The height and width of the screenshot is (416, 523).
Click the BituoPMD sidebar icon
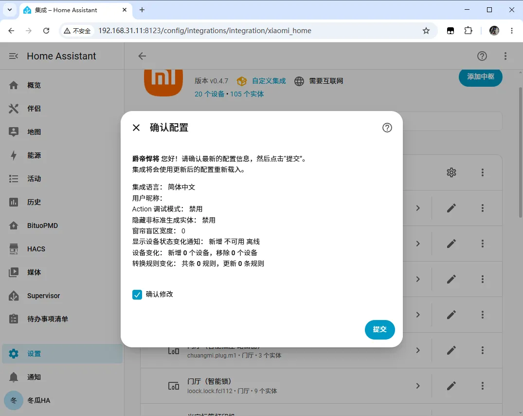14,226
